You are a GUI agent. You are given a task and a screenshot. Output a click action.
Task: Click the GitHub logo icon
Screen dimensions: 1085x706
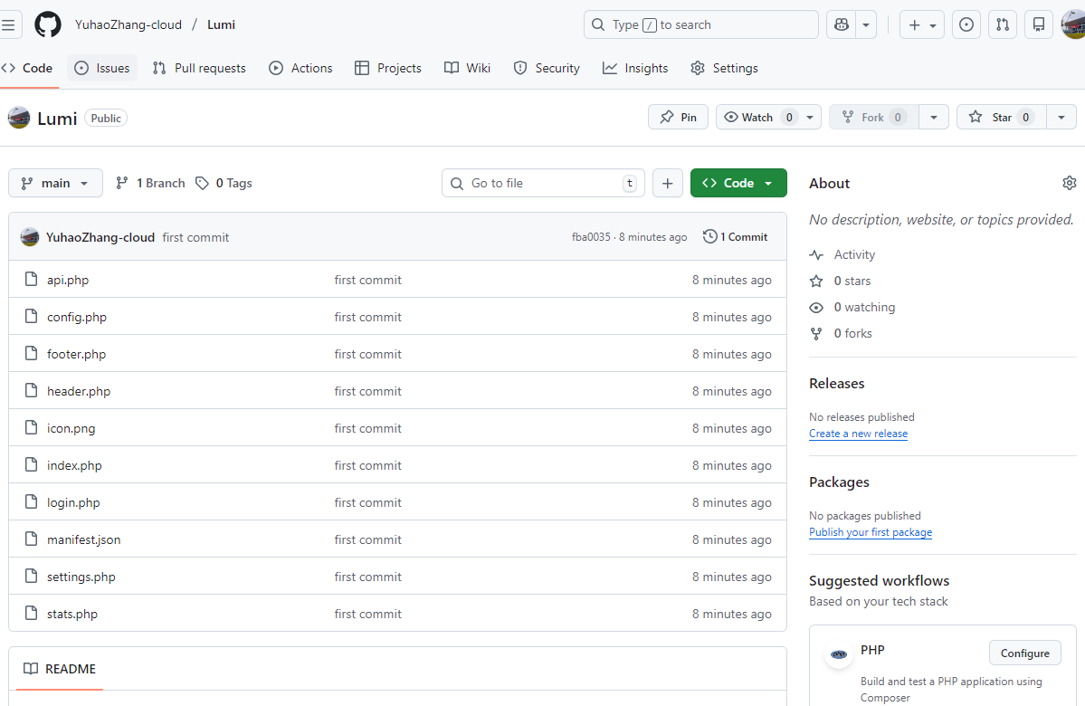point(48,24)
